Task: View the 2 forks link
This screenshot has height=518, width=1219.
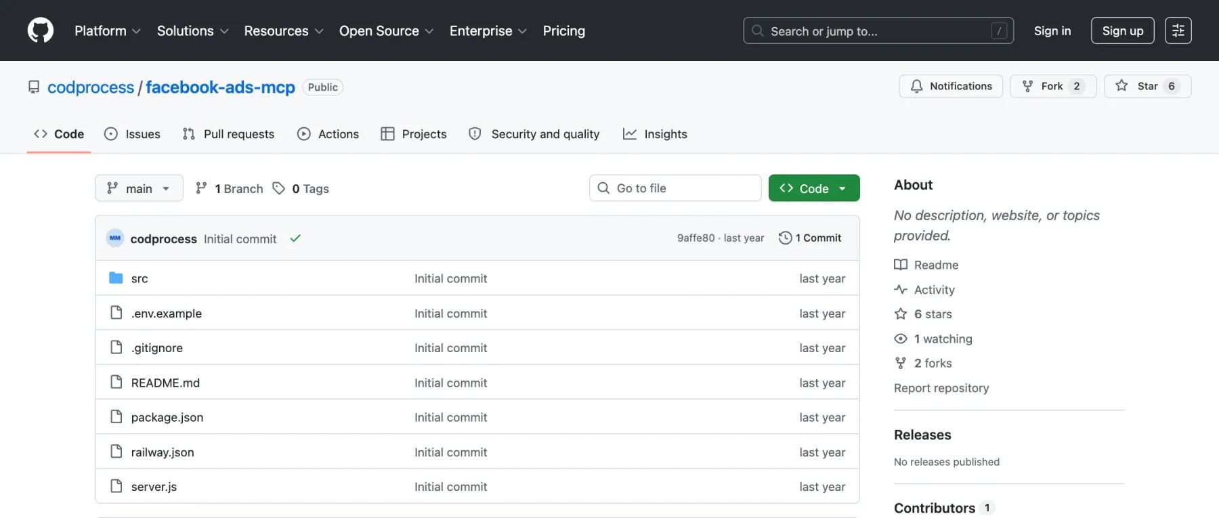Action: click(x=923, y=363)
